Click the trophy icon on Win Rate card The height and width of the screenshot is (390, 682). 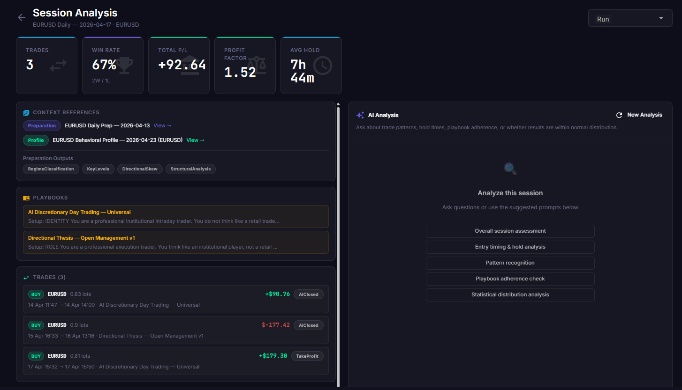(x=124, y=66)
